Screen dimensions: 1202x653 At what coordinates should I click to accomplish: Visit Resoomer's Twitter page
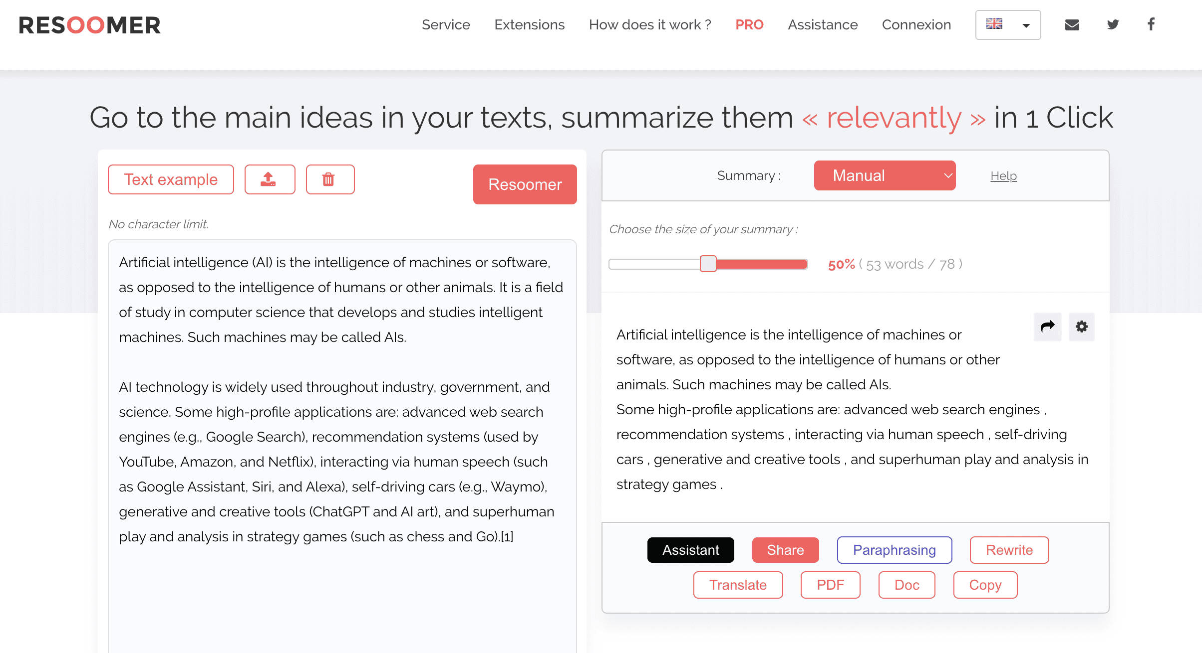(1113, 24)
